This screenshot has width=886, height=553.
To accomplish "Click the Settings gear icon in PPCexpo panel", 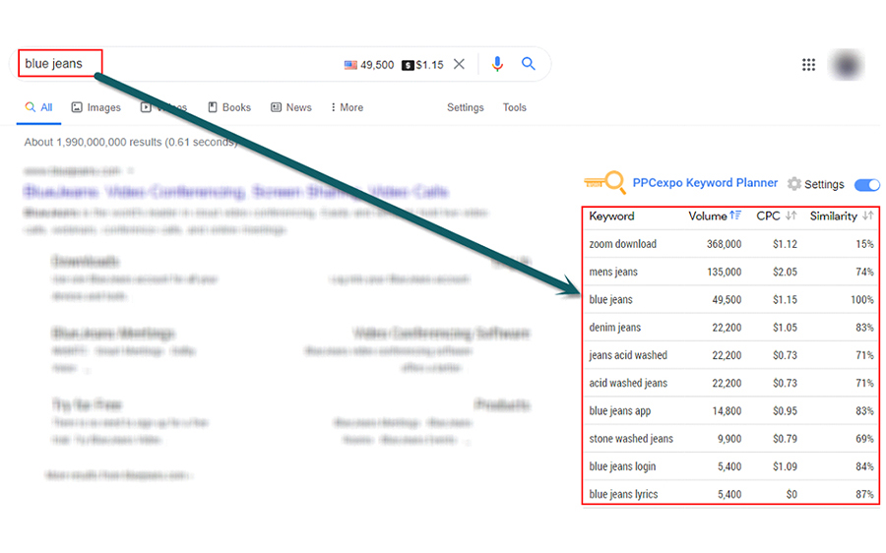I will 794,184.
